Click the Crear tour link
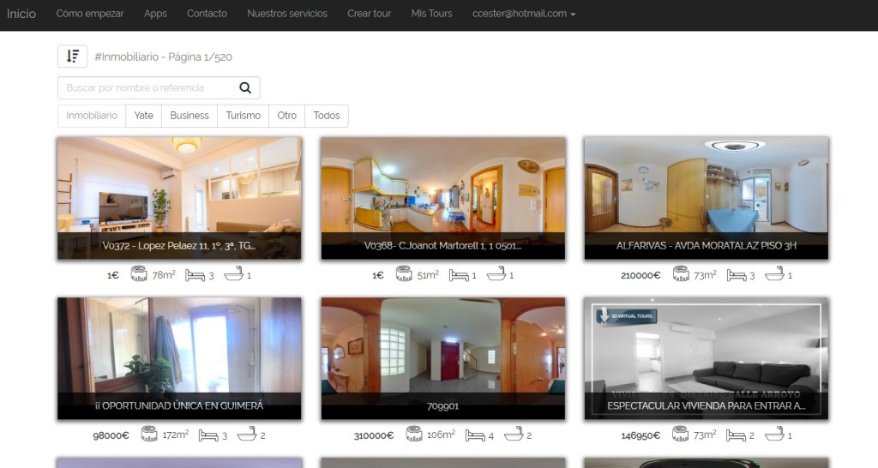This screenshot has width=878, height=468. coord(369,14)
